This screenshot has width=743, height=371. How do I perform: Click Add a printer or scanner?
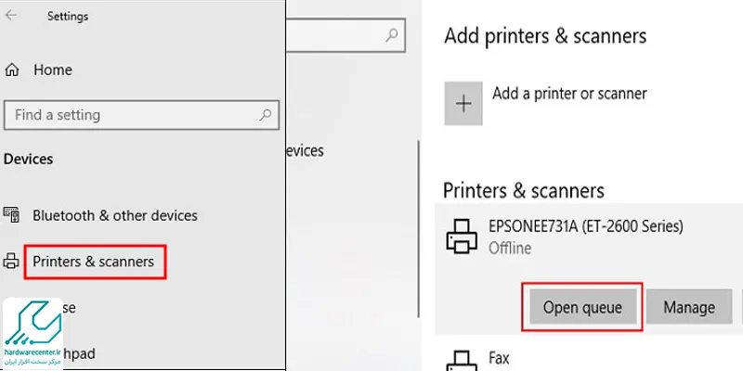[569, 94]
